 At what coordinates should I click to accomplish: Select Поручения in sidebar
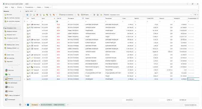click(8, 61)
